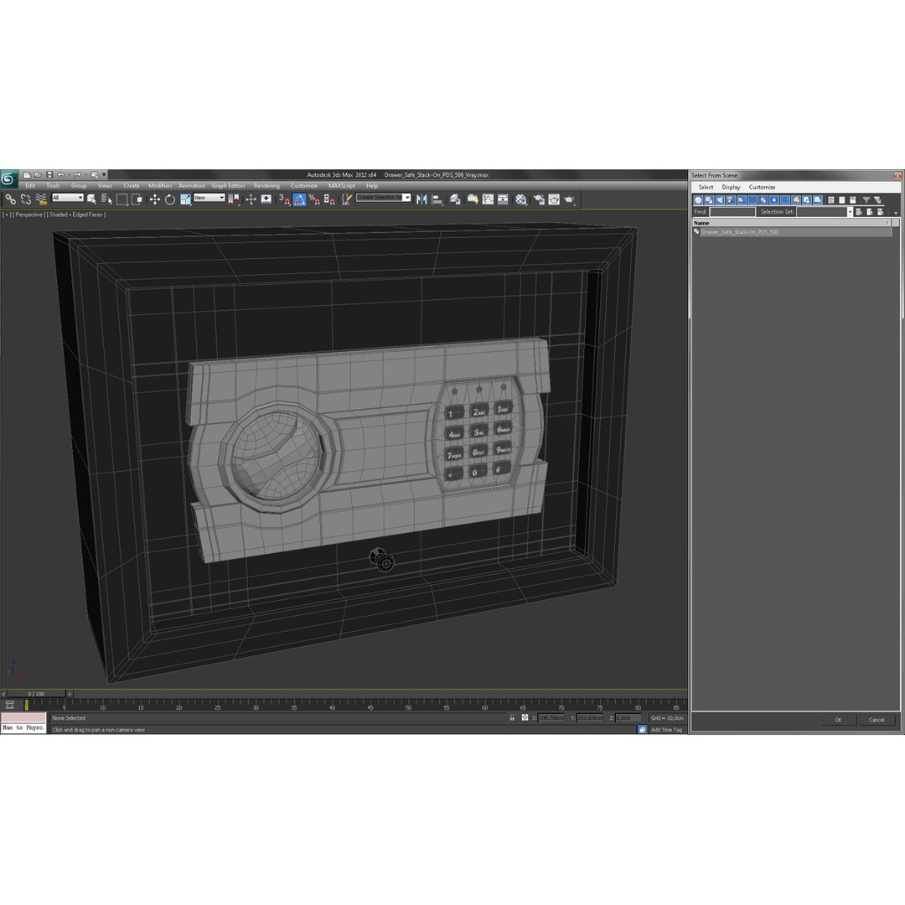
Task: Activate the Select and Rotate tool
Action: [169, 199]
